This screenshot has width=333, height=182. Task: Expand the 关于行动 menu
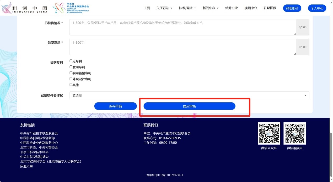[164, 8]
